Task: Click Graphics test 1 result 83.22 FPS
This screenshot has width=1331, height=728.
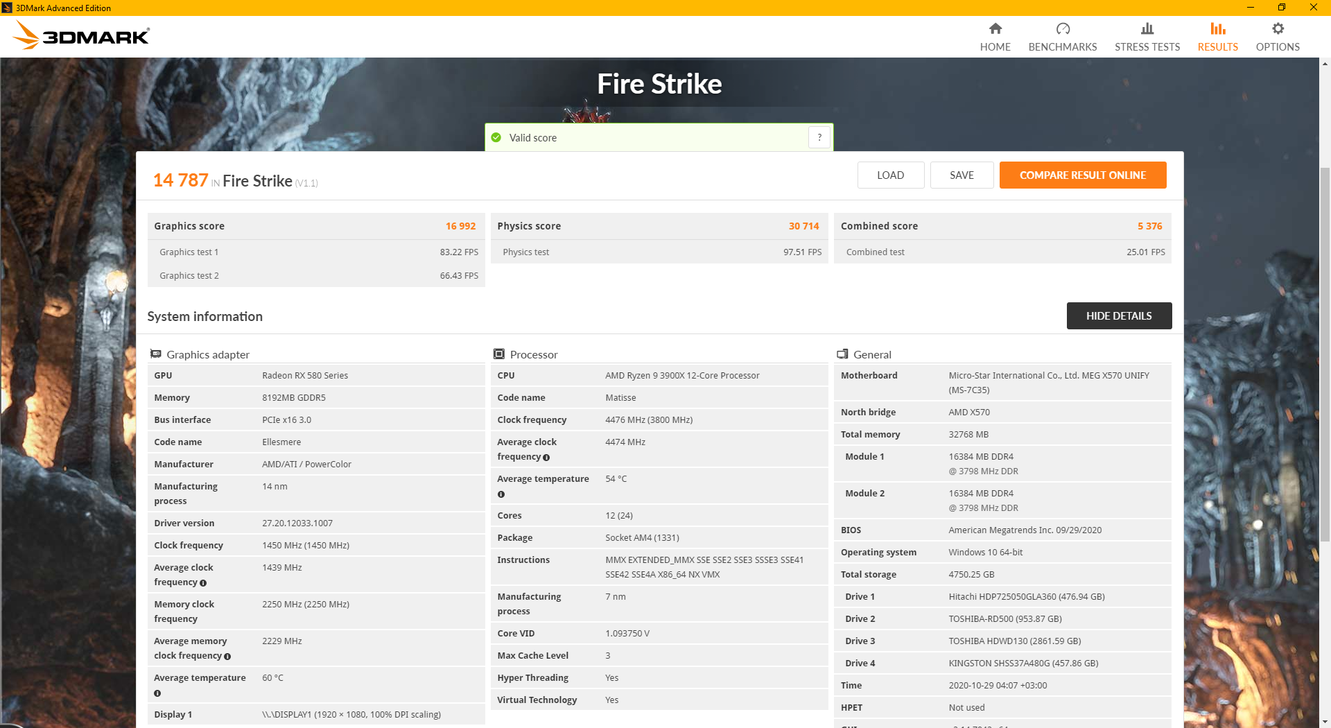Action: pyautogui.click(x=459, y=252)
